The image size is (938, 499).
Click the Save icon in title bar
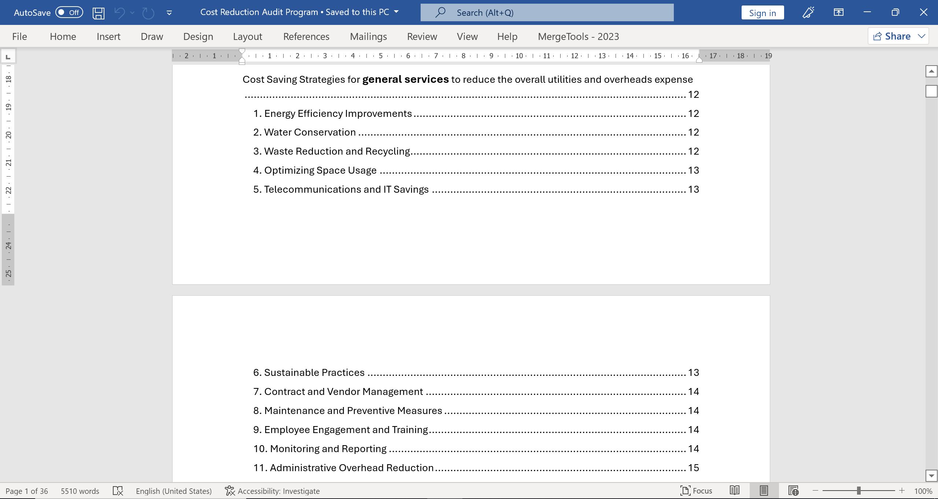(x=98, y=13)
